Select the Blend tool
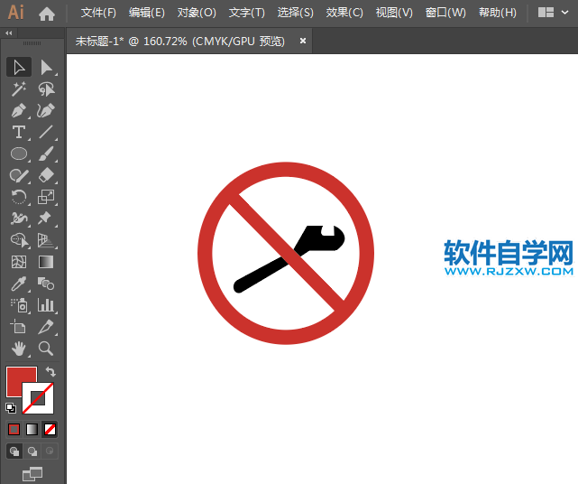The image size is (578, 484). click(x=46, y=284)
